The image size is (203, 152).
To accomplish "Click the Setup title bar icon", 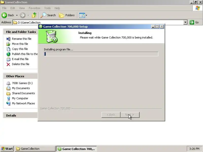I will (41, 27).
